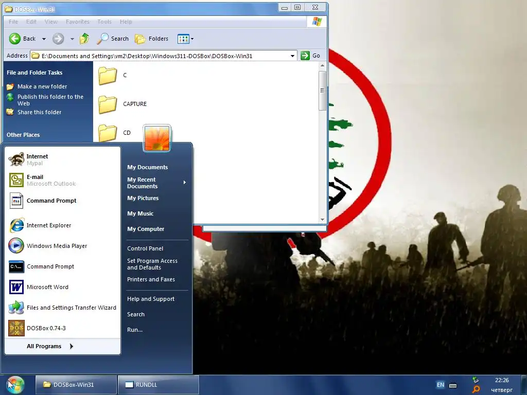
Task: Select the CAPTURE folder icon
Action: pyautogui.click(x=108, y=104)
